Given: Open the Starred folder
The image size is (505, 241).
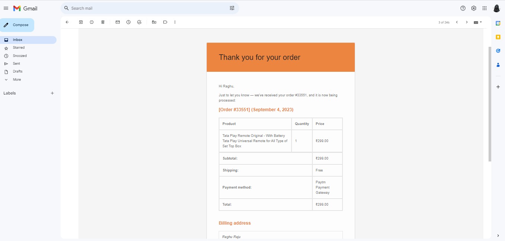Looking at the screenshot, I should coord(19,48).
